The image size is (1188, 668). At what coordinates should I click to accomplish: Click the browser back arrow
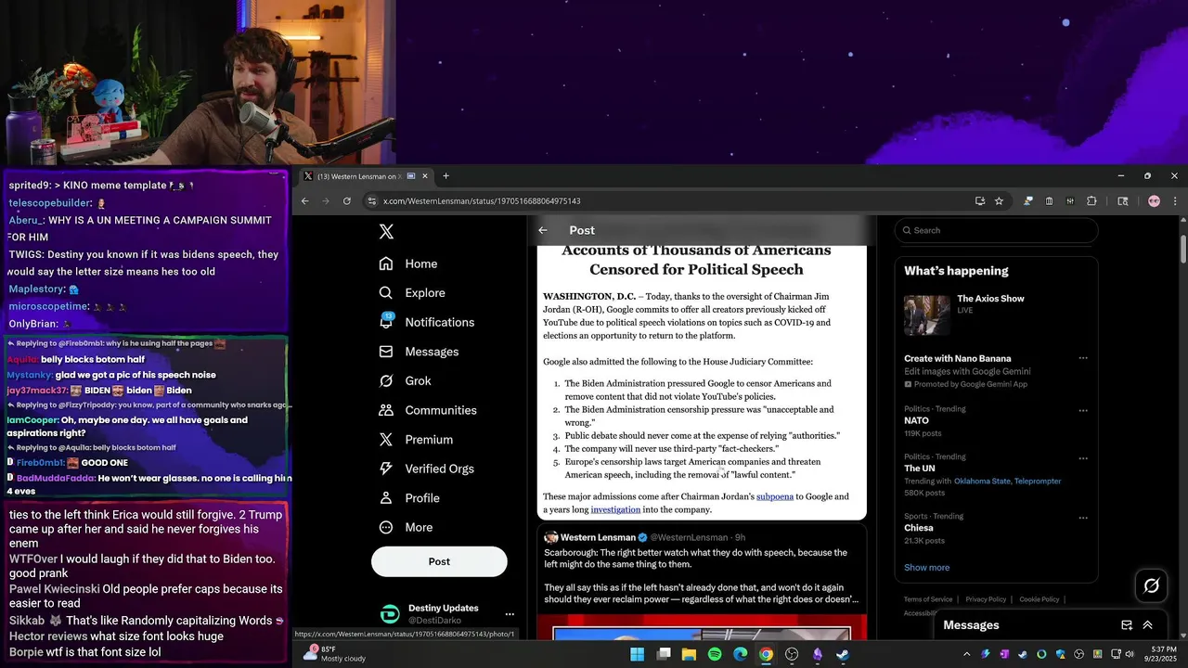point(304,200)
